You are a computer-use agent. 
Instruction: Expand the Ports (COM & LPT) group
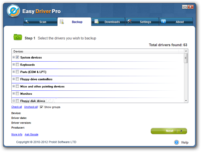[14, 72]
